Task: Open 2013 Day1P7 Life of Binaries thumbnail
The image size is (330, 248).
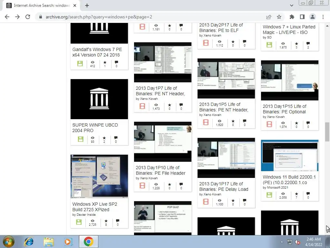Action: pyautogui.click(x=163, y=62)
